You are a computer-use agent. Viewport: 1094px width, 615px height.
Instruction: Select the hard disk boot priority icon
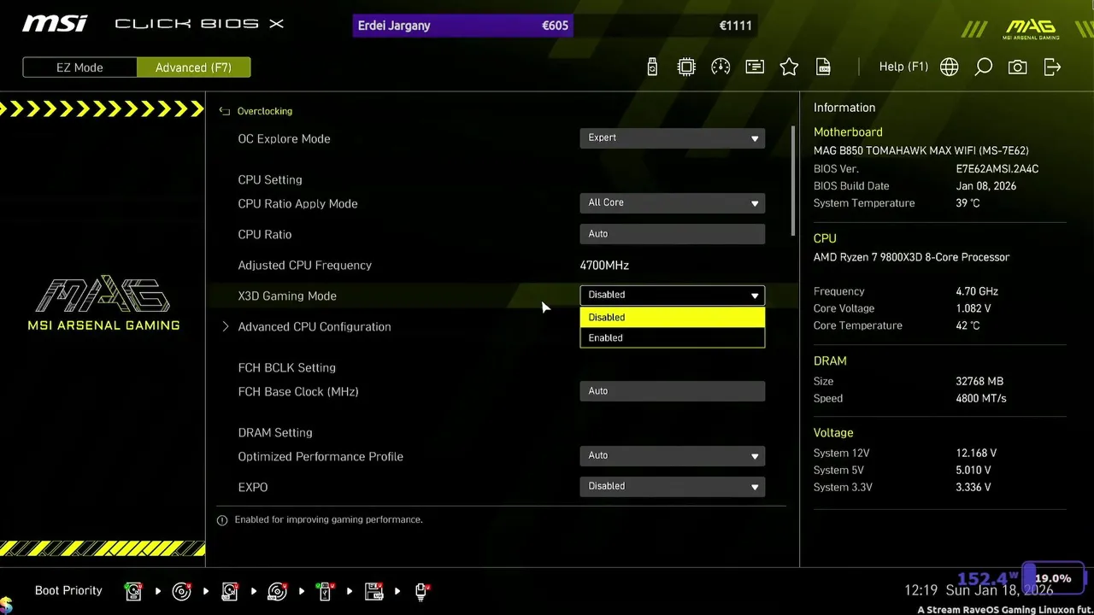[x=133, y=590]
